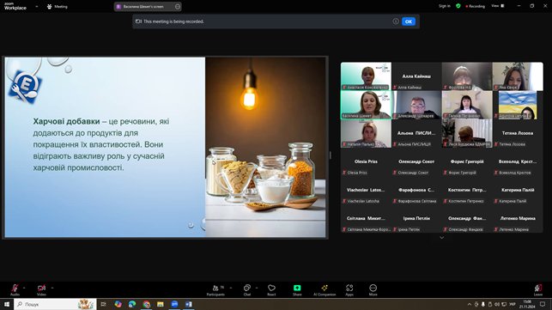
Task: Click Leave meeting icon
Action: point(538,289)
